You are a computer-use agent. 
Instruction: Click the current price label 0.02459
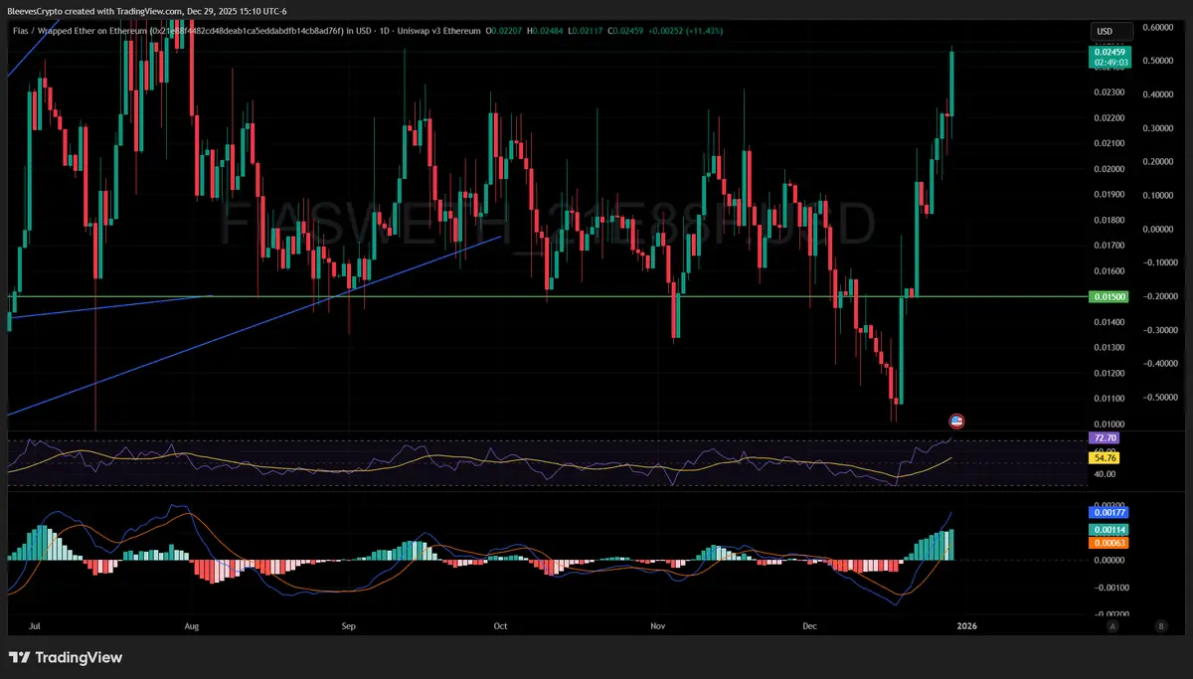pyautogui.click(x=1109, y=52)
